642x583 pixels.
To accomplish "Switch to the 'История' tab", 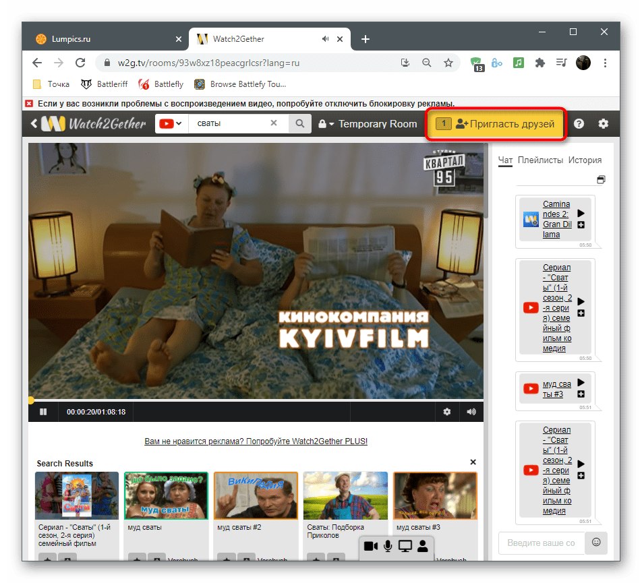I will pos(585,160).
